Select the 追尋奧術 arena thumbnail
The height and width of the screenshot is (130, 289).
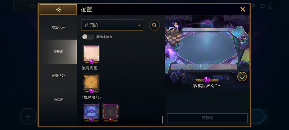tap(91, 54)
